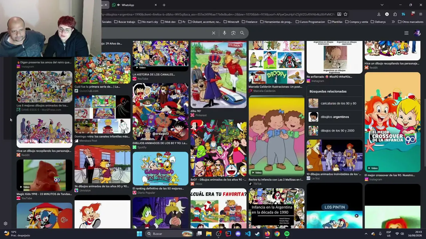Viewport: 426px width, 239px height.
Task: Click the taskbar Buscar search box
Action: point(169,234)
